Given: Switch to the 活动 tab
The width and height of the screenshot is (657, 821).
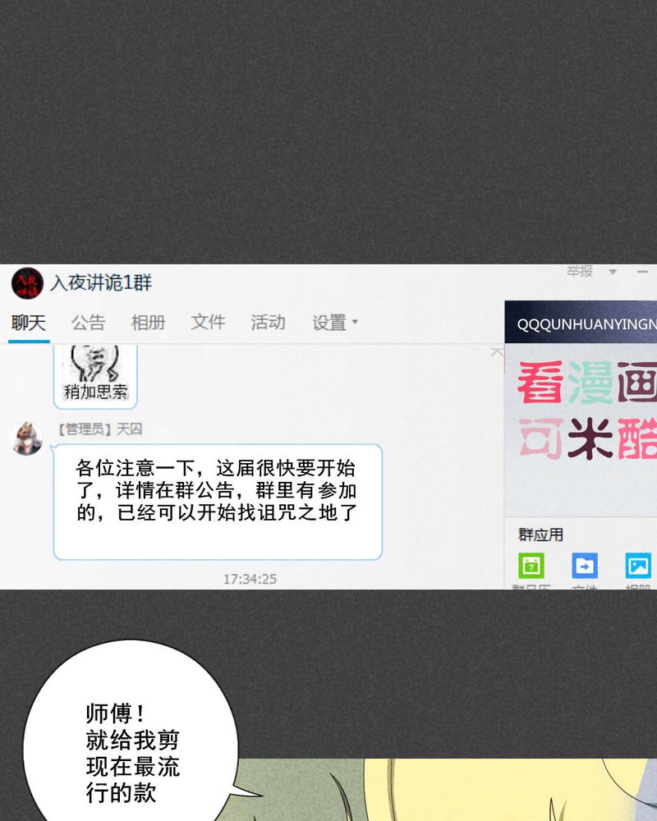Looking at the screenshot, I should click(268, 323).
